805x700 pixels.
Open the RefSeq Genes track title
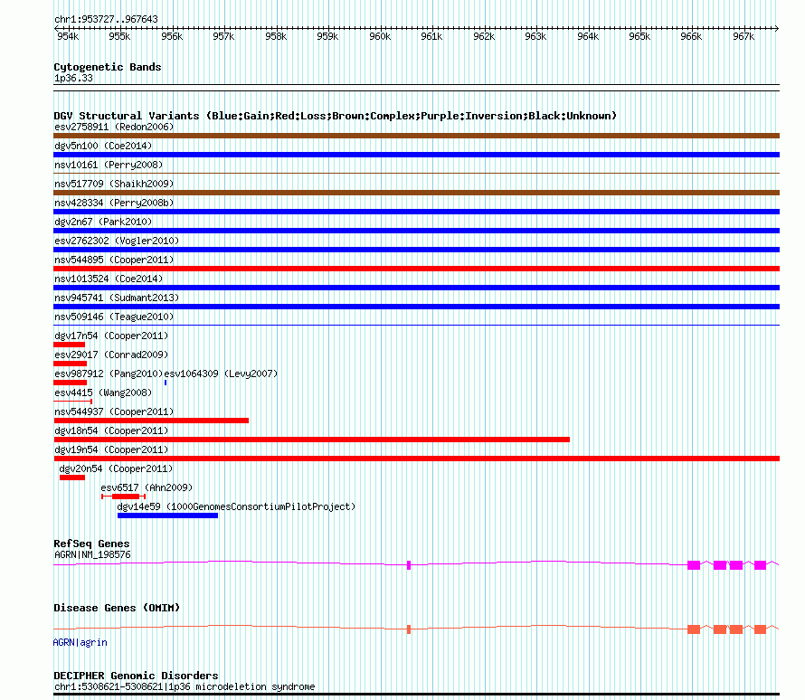click(91, 544)
